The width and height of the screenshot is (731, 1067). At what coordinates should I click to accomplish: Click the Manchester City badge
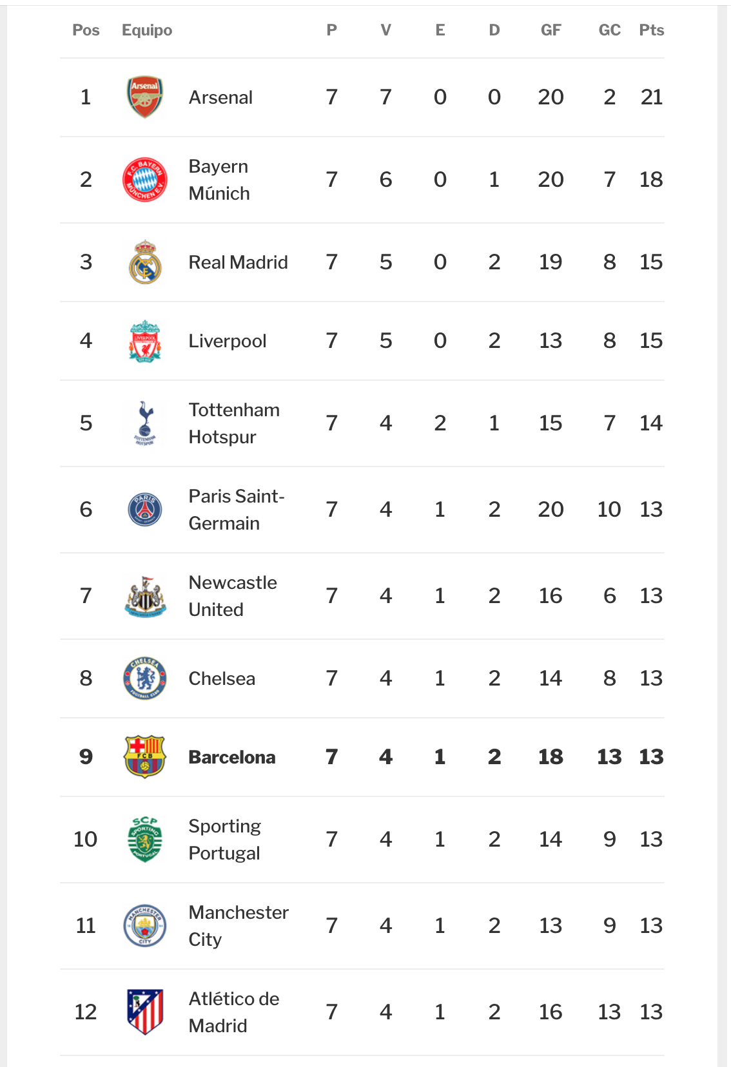click(145, 926)
